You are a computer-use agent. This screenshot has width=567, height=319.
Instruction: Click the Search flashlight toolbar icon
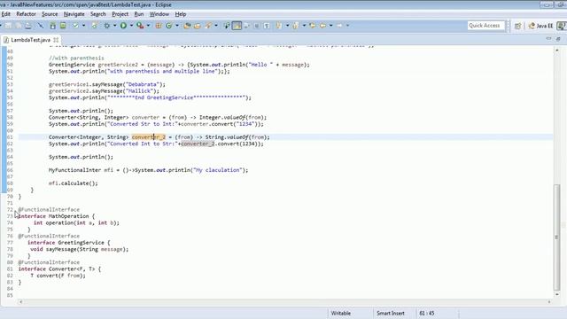[208, 26]
